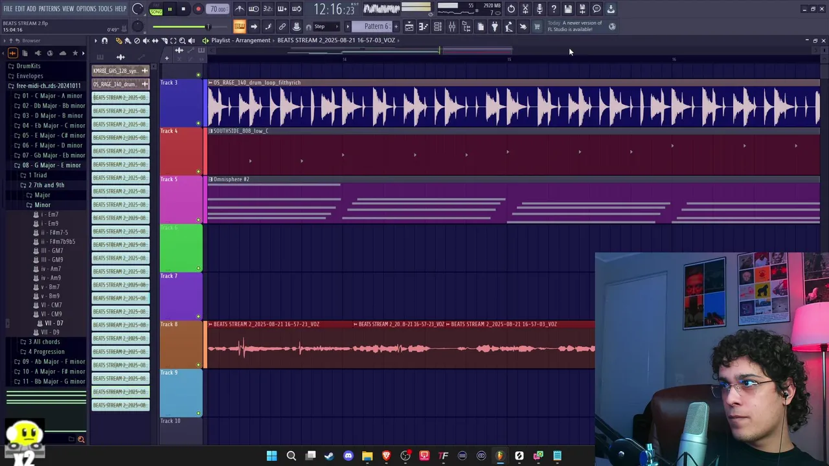This screenshot has width=829, height=466.
Task: Expand the 3 All chords folder
Action: (x=43, y=342)
